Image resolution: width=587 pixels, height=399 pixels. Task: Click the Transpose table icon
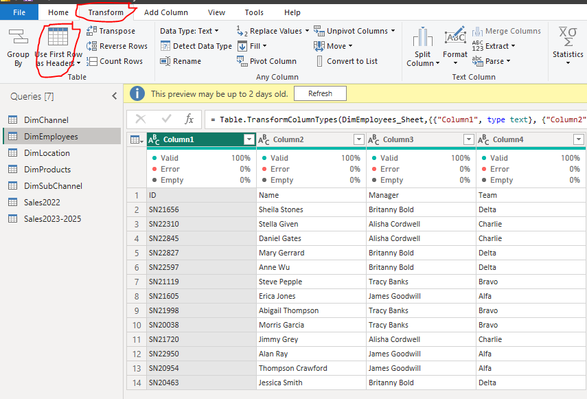[x=92, y=31]
